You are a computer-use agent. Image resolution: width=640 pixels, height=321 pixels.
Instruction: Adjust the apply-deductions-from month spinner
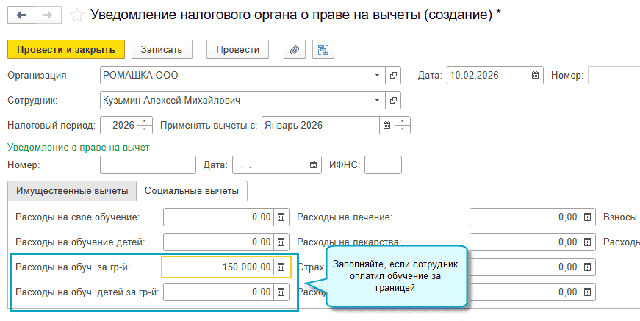click(x=402, y=125)
